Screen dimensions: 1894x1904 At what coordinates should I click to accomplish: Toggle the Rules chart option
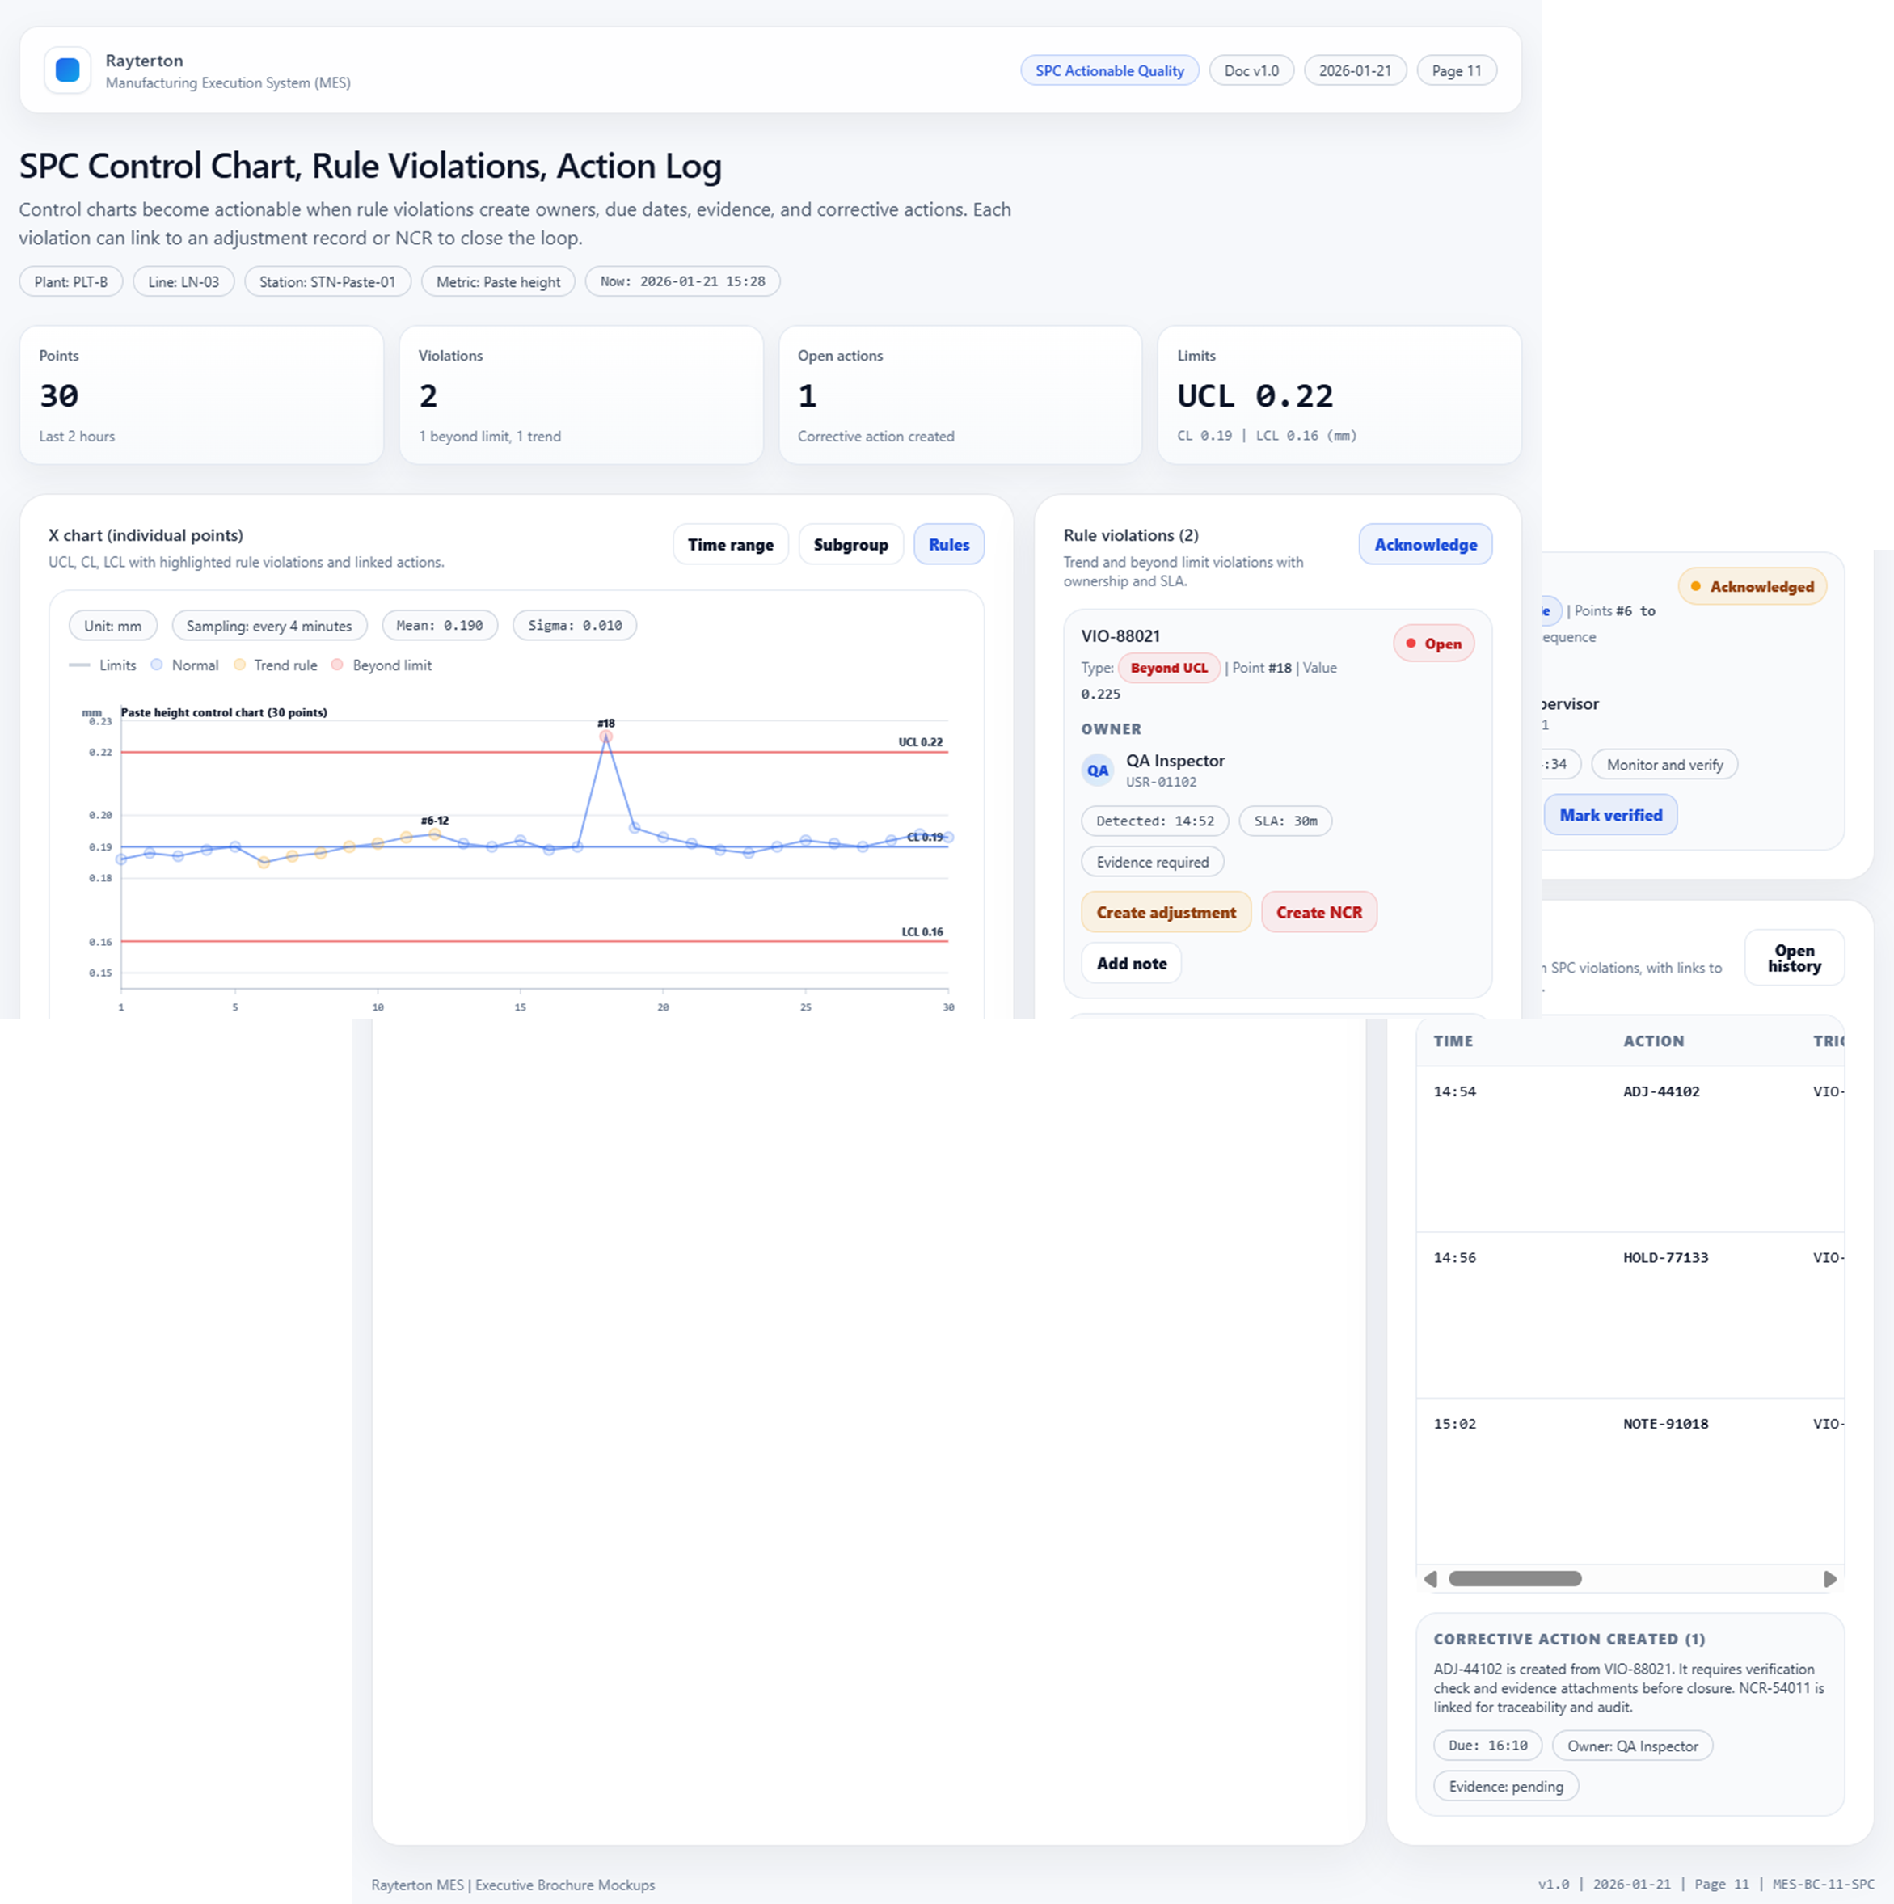pos(948,544)
